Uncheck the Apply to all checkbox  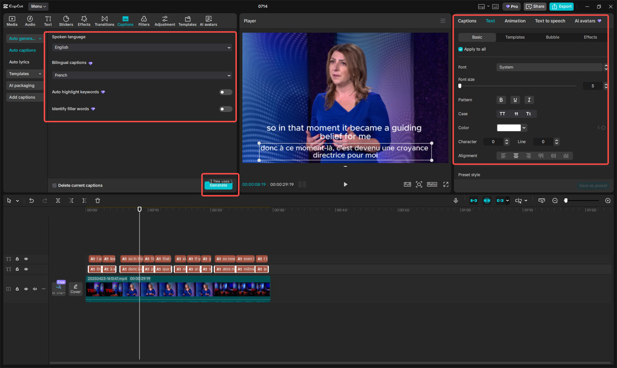[x=461, y=49]
